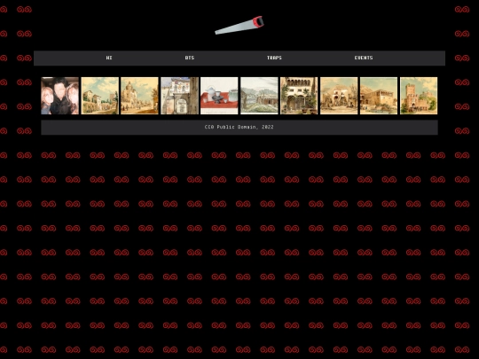The height and width of the screenshot is (359, 479).
Task: Open the domed church street painting thumbnail
Action: tap(139, 96)
